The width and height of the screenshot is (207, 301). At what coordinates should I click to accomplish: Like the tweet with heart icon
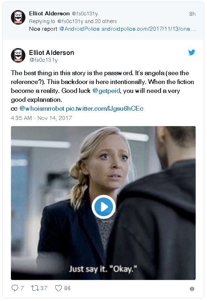tap(59, 288)
